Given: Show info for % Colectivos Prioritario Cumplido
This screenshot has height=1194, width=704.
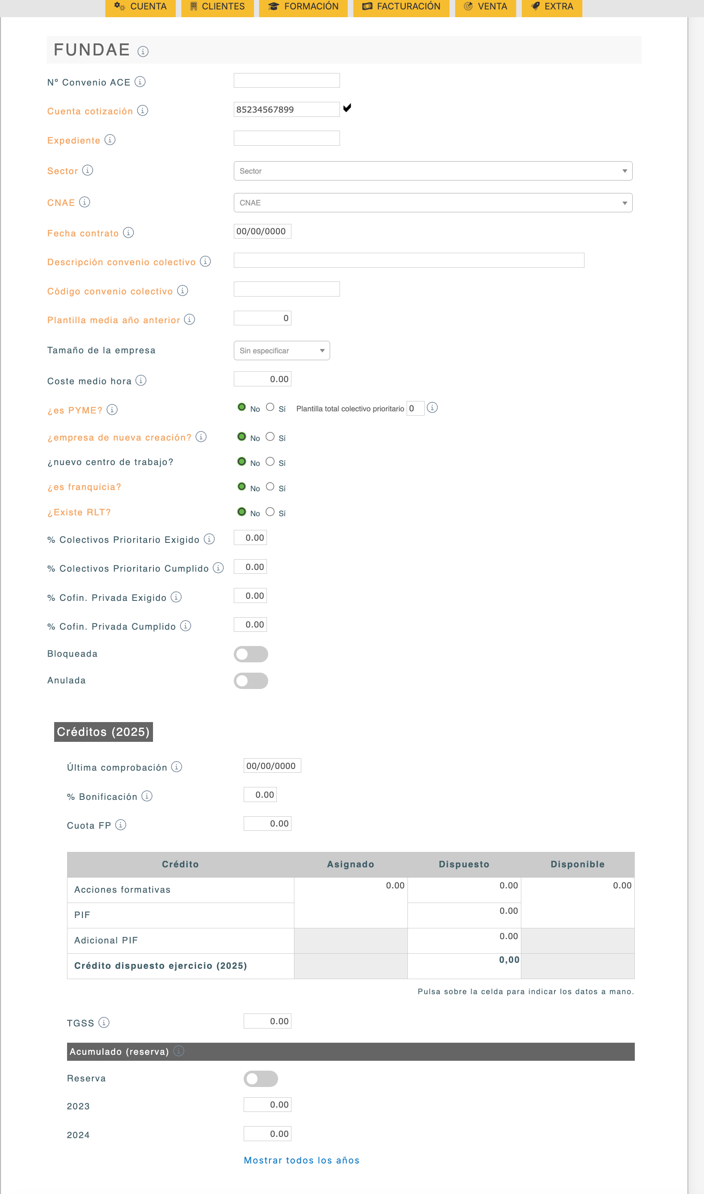Looking at the screenshot, I should point(218,568).
